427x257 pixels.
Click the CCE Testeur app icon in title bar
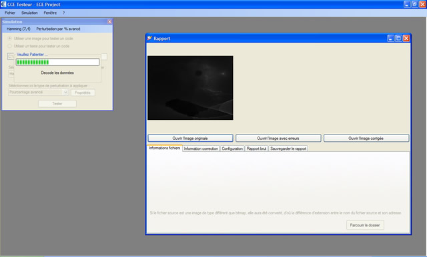point(3,5)
